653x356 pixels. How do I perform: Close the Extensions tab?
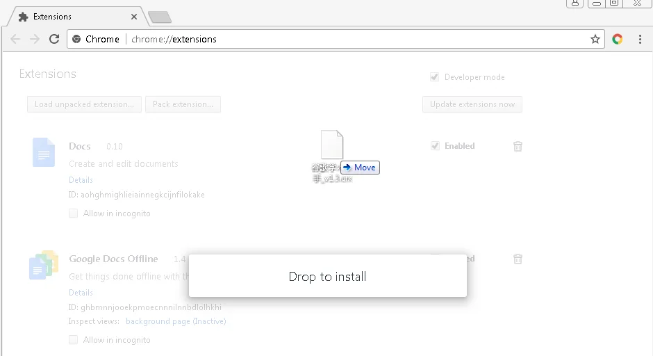pos(133,17)
